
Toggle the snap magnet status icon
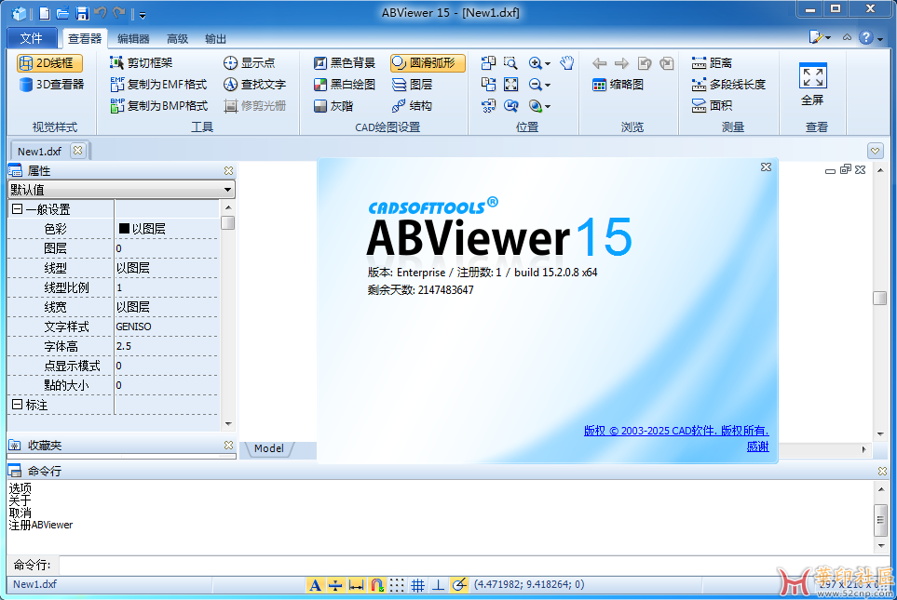[x=376, y=584]
